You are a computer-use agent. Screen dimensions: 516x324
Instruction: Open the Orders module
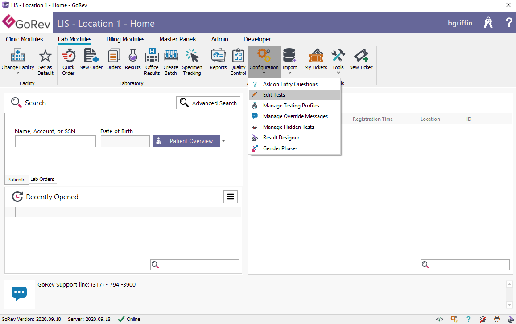[114, 59]
